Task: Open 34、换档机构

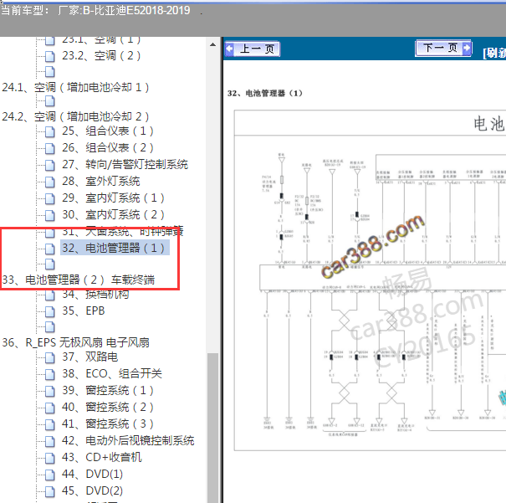Action: pyautogui.click(x=95, y=294)
